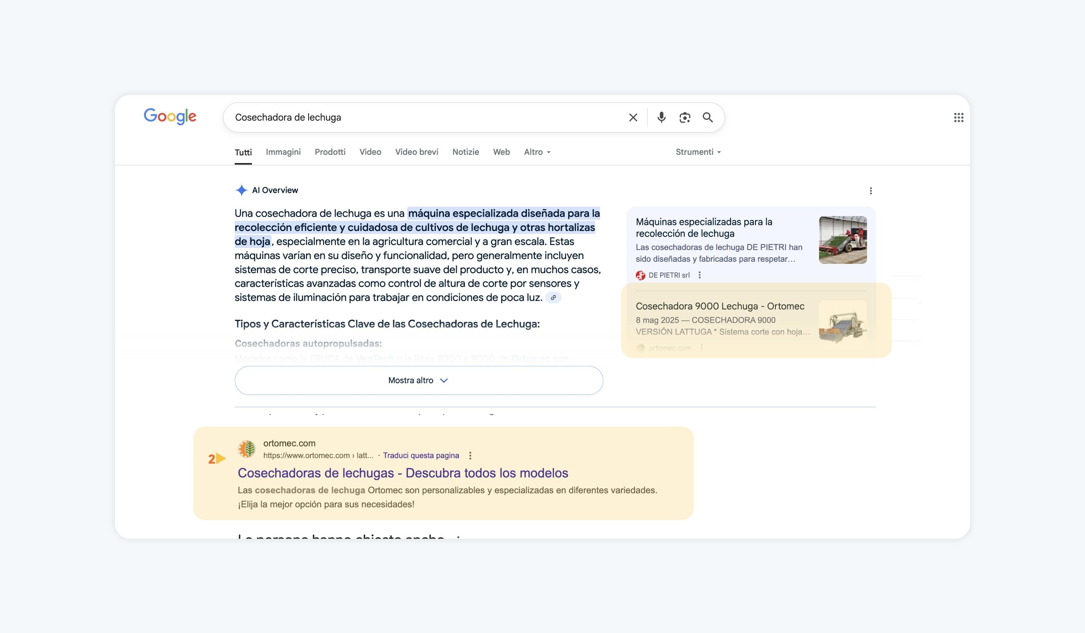The width and height of the screenshot is (1085, 633).
Task: Click heading 'Tipos y Características Clave'
Action: coord(387,324)
